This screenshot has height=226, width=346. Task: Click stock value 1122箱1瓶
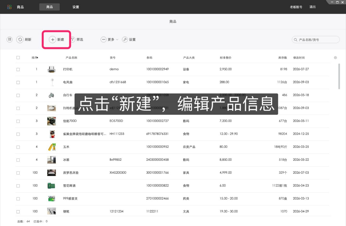tap(280, 186)
